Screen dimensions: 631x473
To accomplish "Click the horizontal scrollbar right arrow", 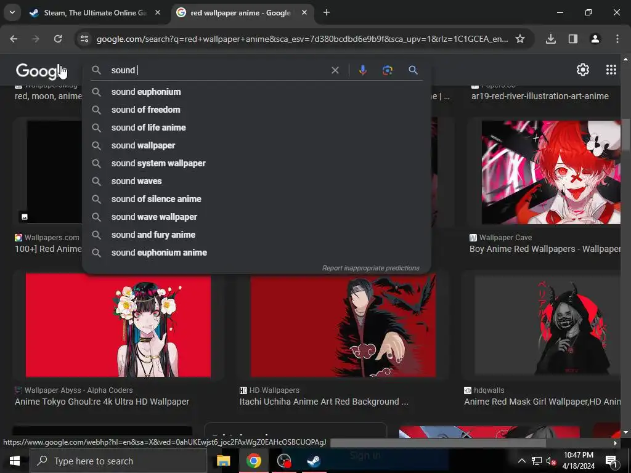I will click(616, 443).
